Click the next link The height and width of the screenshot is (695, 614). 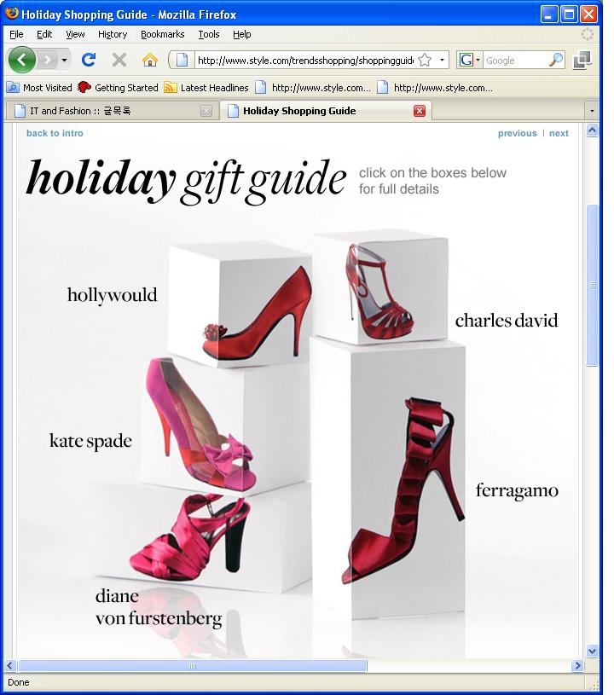coord(559,133)
